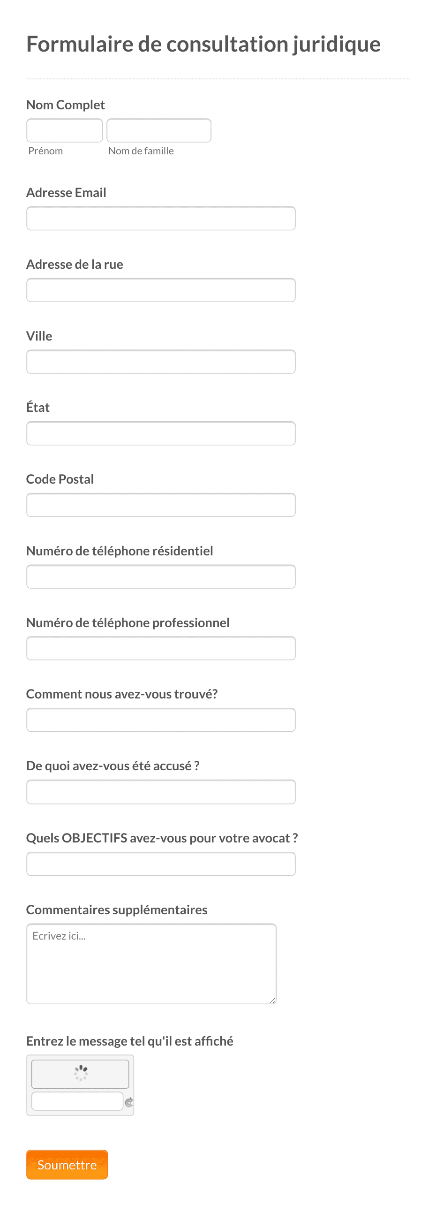Click the form title heading
This screenshot has width=436, height=1206.
click(203, 45)
